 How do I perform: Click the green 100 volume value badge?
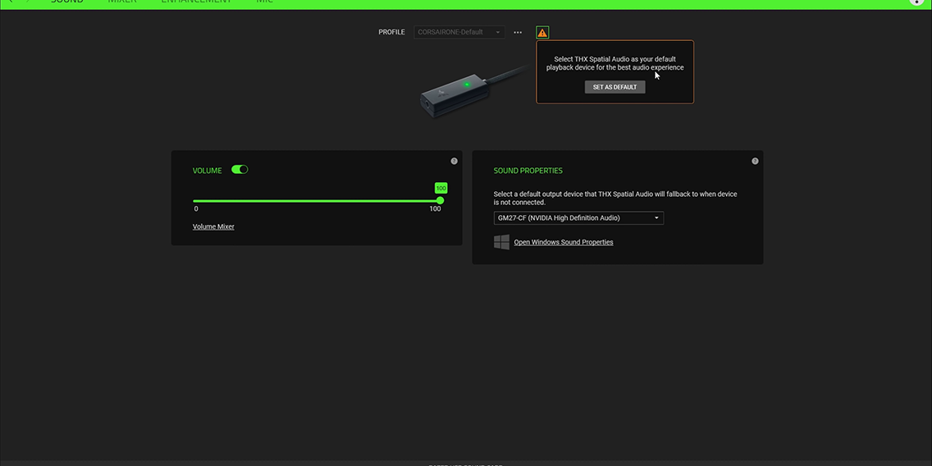441,189
